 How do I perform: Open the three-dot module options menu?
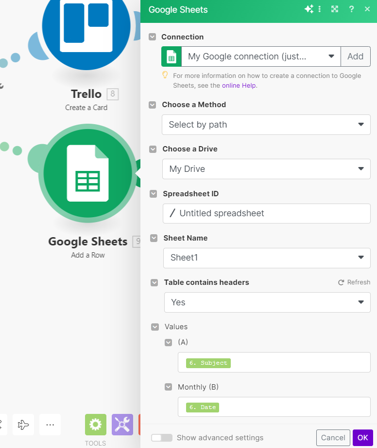point(320,9)
